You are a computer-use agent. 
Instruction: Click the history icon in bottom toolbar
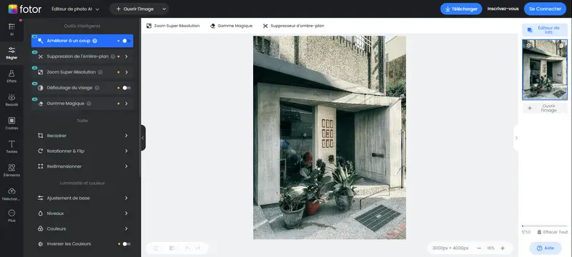tap(156, 248)
